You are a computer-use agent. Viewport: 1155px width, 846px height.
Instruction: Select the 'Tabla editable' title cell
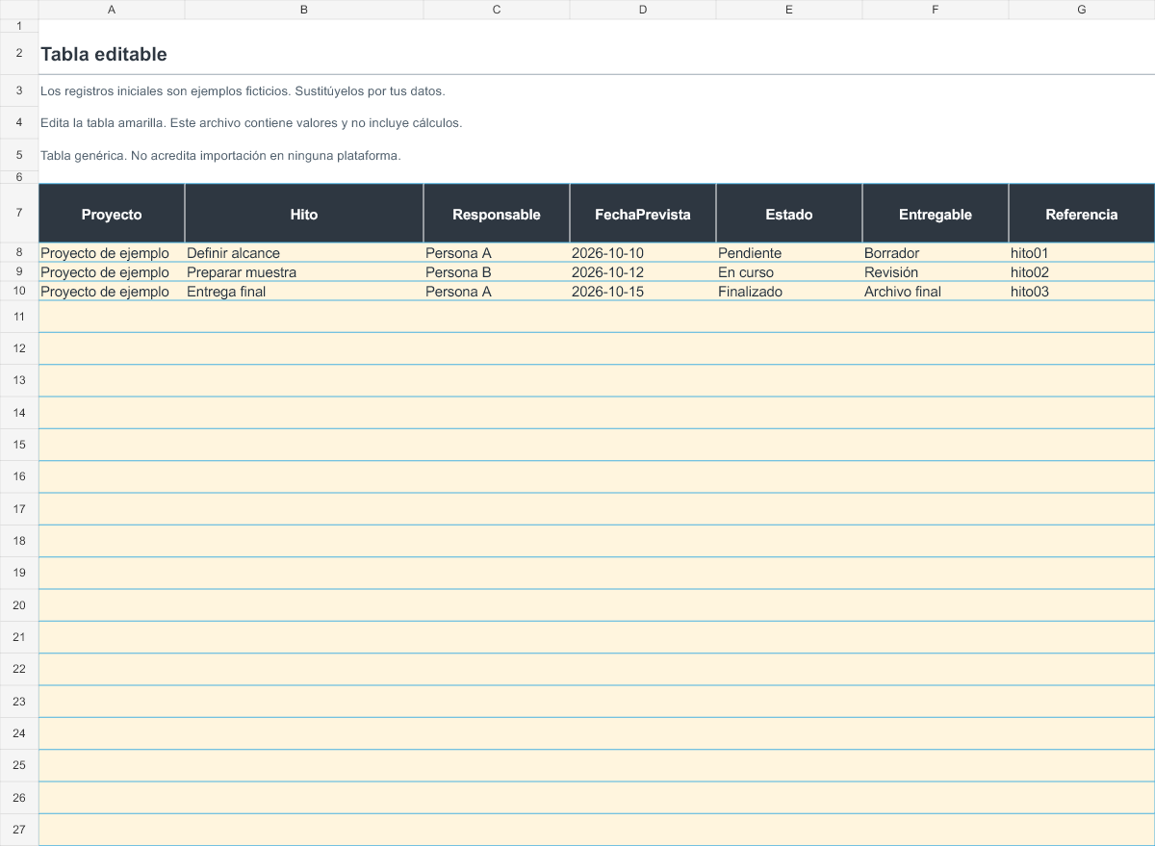104,54
